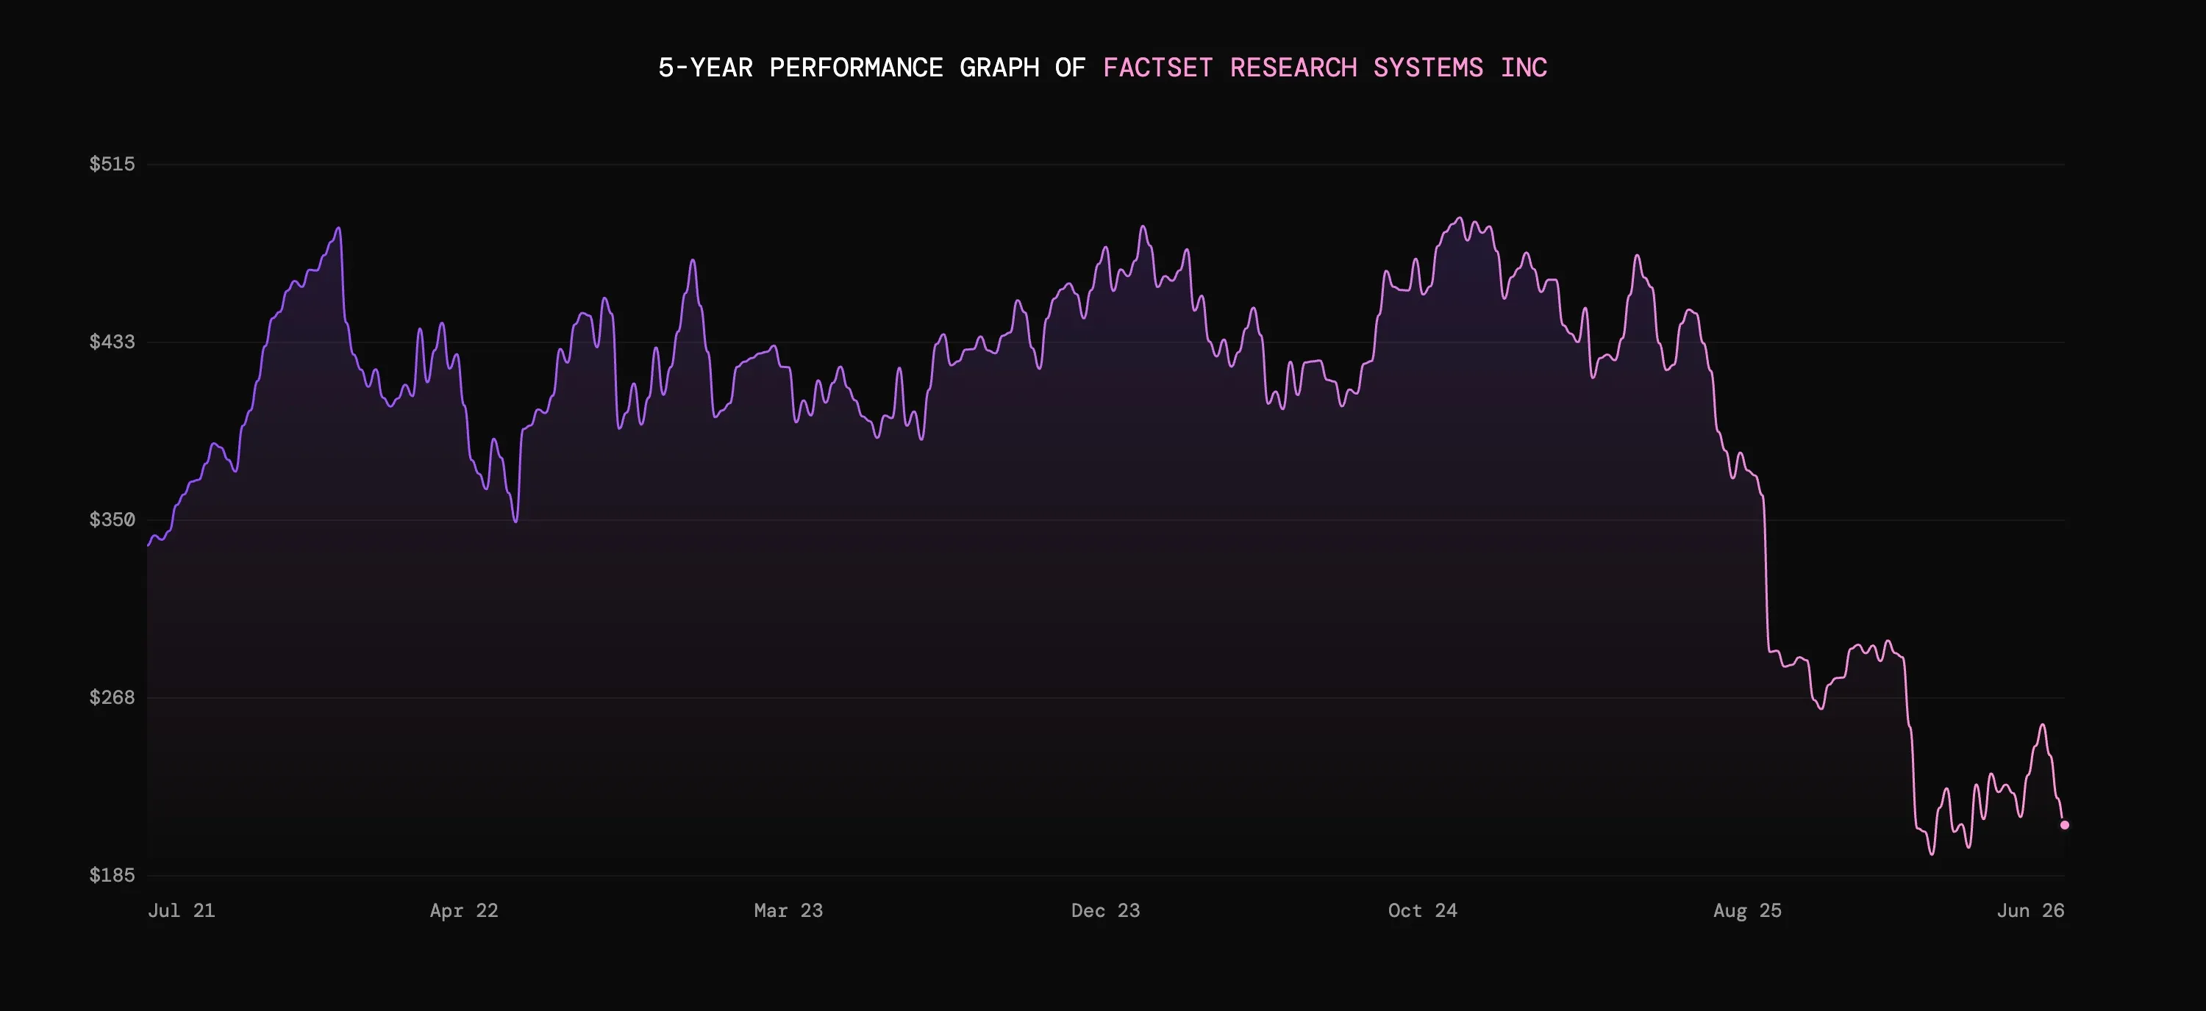Click the Oct 24 x-axis label
The image size is (2206, 1011).
(1422, 911)
